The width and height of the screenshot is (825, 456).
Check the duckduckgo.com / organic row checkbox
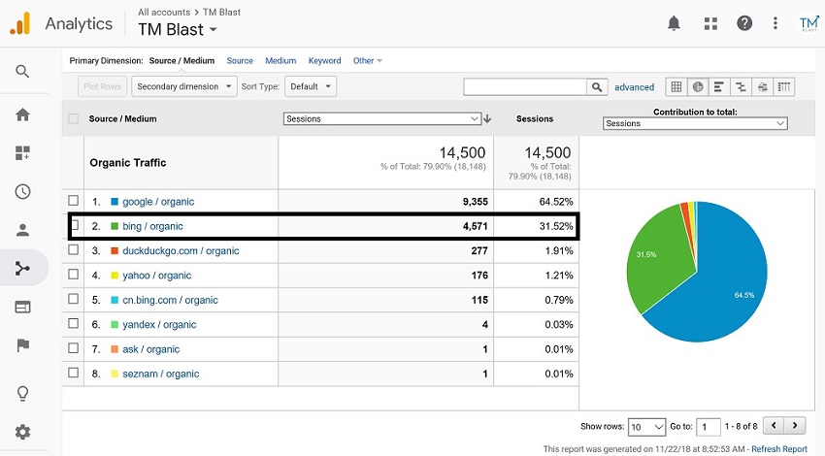coord(73,249)
